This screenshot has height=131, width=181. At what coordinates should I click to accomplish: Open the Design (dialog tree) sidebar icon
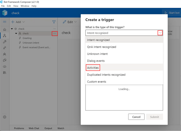pyautogui.click(x=5, y=36)
